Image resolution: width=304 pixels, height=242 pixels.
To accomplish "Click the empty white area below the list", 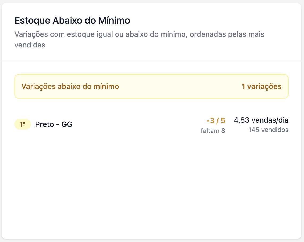I will [x=151, y=187].
